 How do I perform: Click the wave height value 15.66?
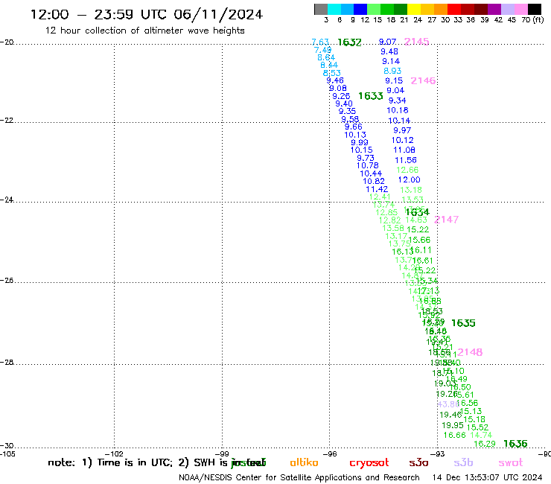(x=419, y=240)
